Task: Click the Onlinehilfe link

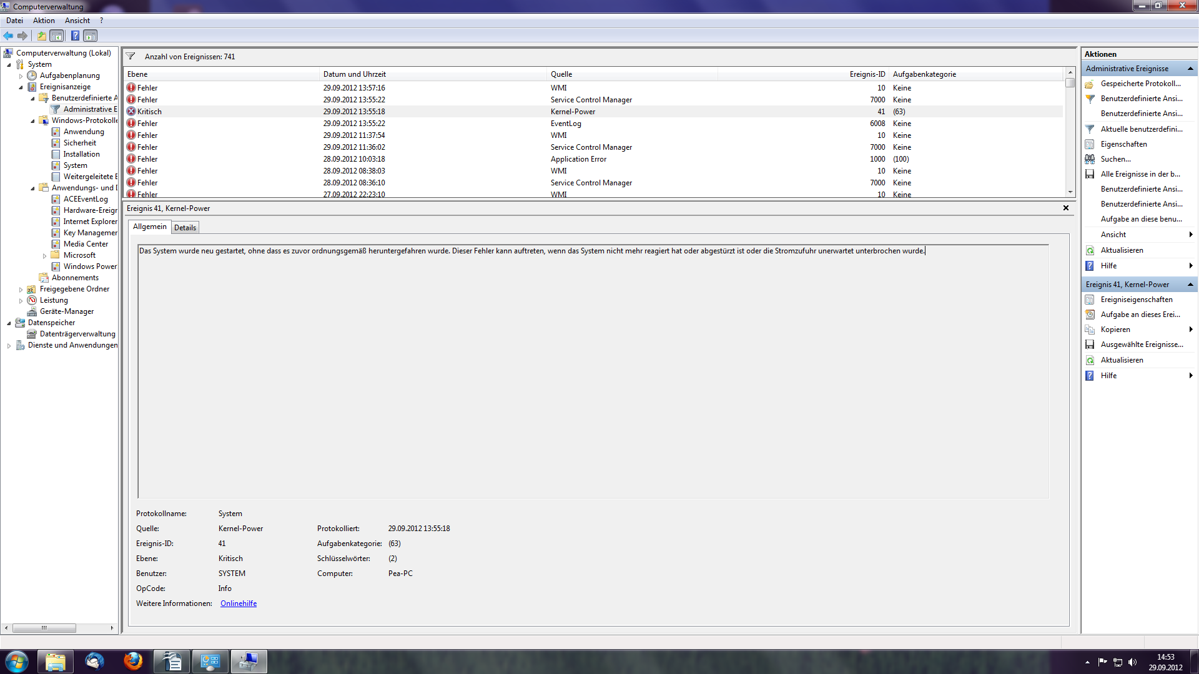Action: (239, 603)
